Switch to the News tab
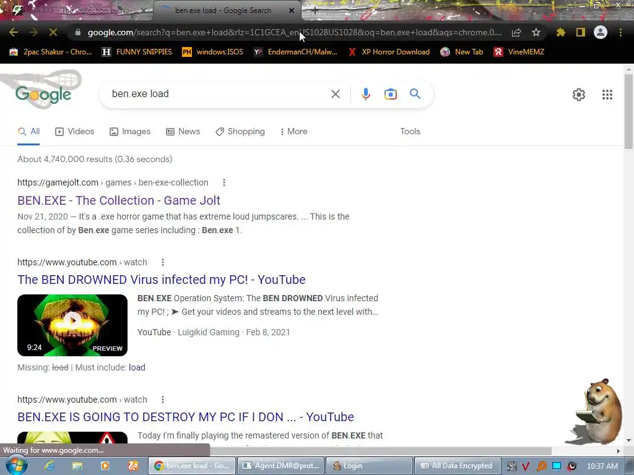 pos(183,131)
